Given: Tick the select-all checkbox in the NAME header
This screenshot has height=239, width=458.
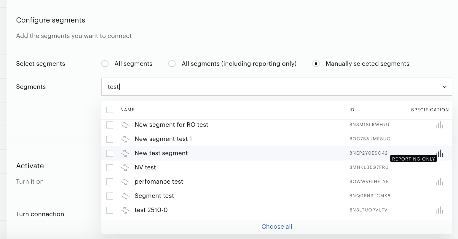Looking at the screenshot, I should click(x=110, y=110).
